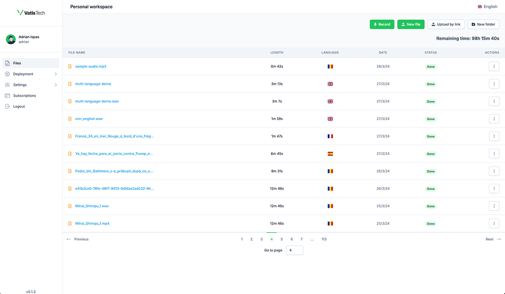The height and width of the screenshot is (294, 505).
Task: Click the FILE NAME column header
Action: click(x=76, y=52)
